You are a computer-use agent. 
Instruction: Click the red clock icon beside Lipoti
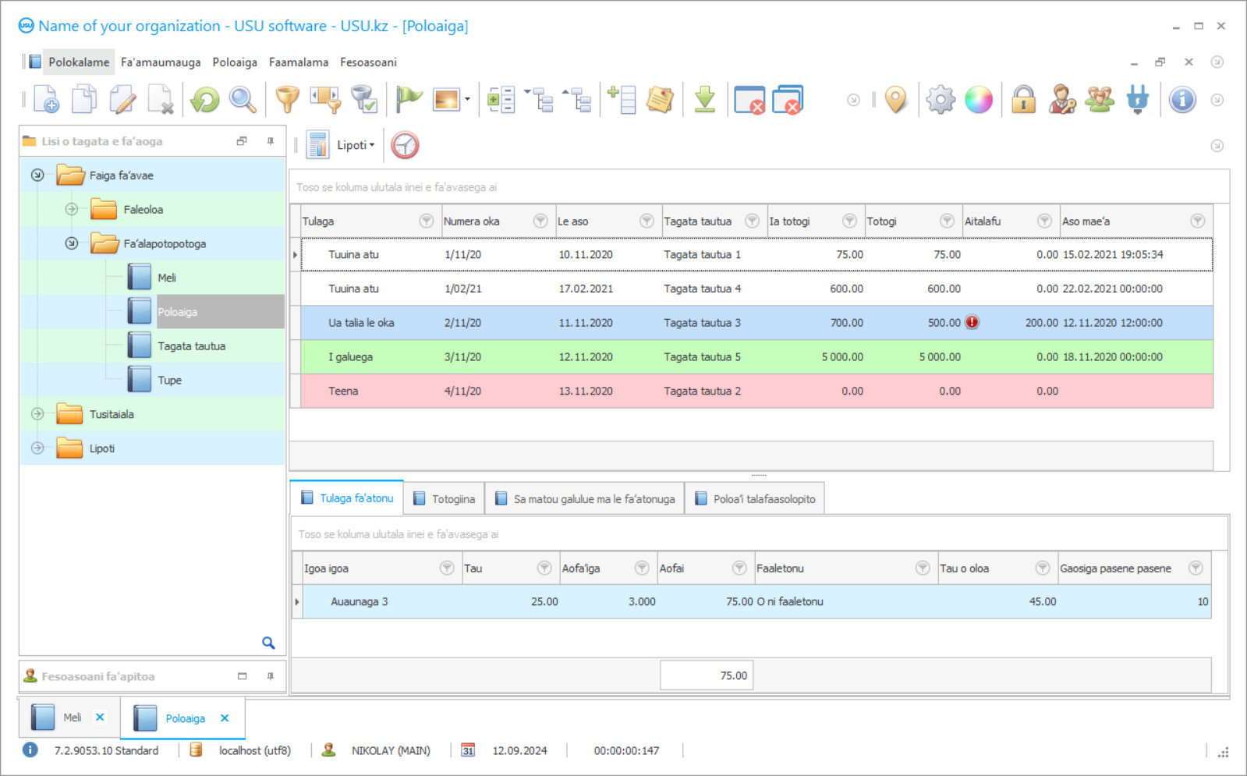(x=405, y=145)
